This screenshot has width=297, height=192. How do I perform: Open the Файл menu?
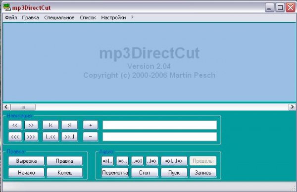(x=11, y=18)
